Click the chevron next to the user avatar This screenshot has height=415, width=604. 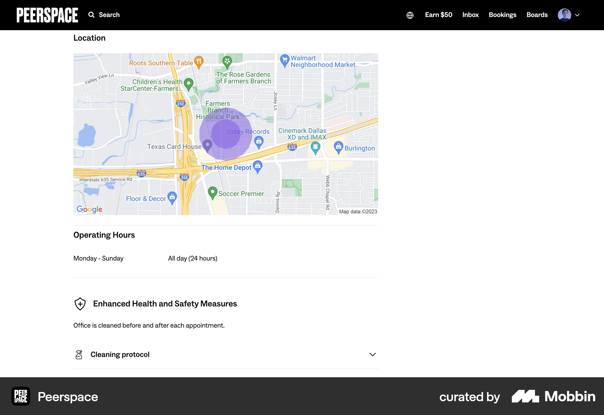(x=578, y=15)
